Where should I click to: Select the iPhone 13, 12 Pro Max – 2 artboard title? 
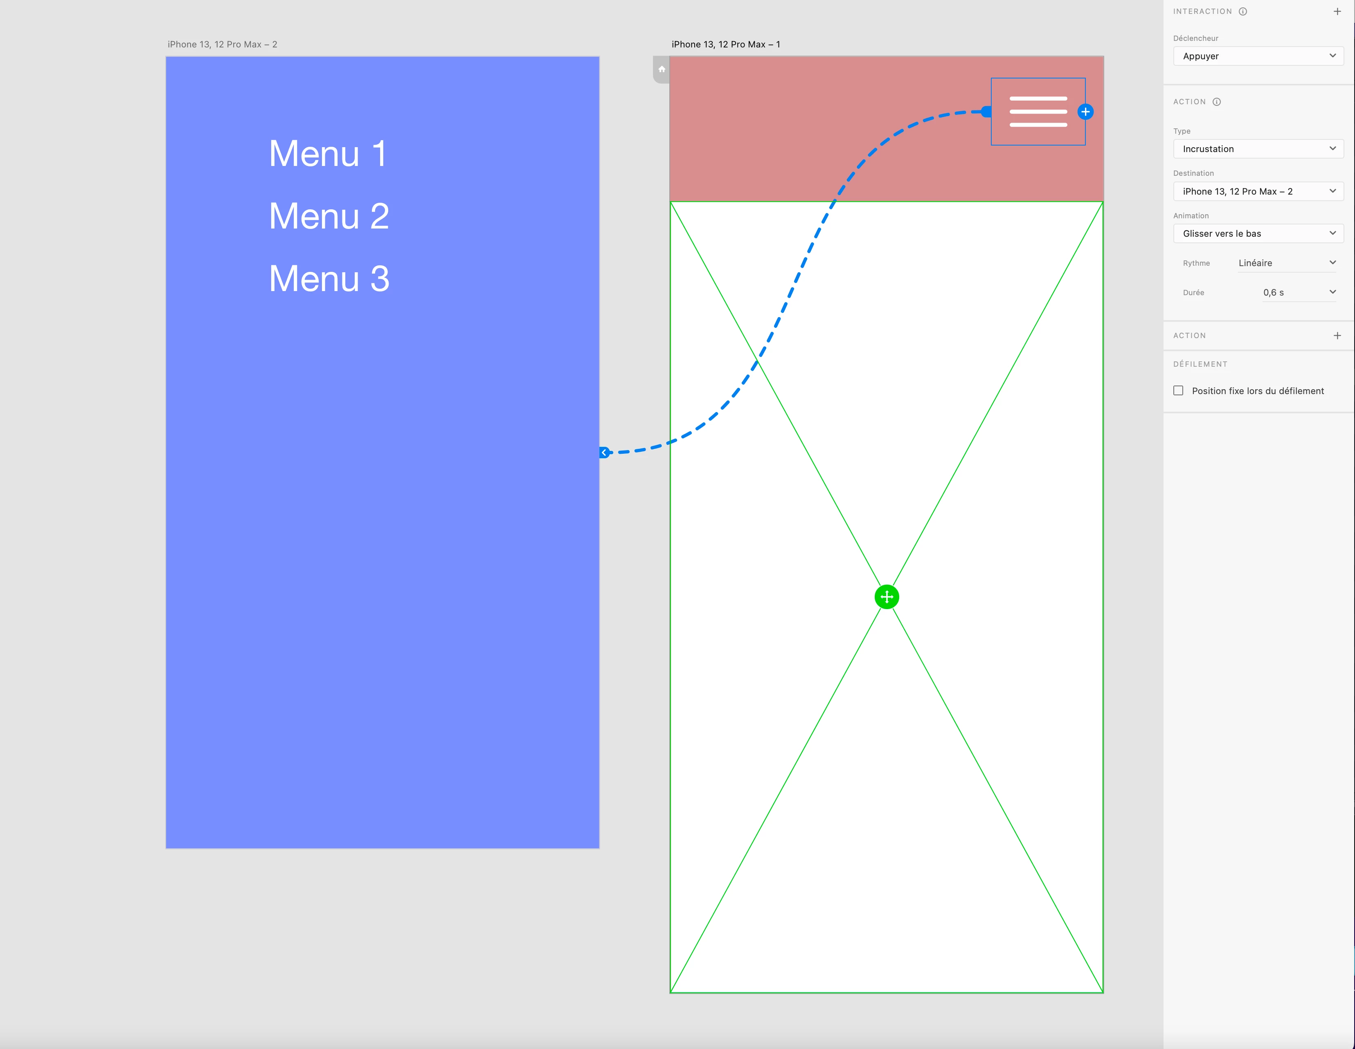tap(222, 45)
